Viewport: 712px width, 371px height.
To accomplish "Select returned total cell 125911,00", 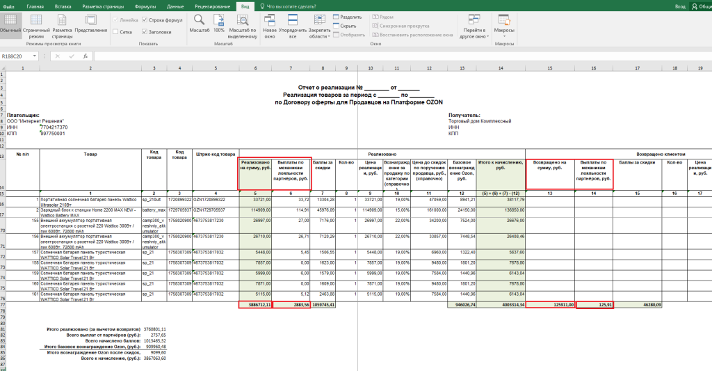I will [551, 305].
